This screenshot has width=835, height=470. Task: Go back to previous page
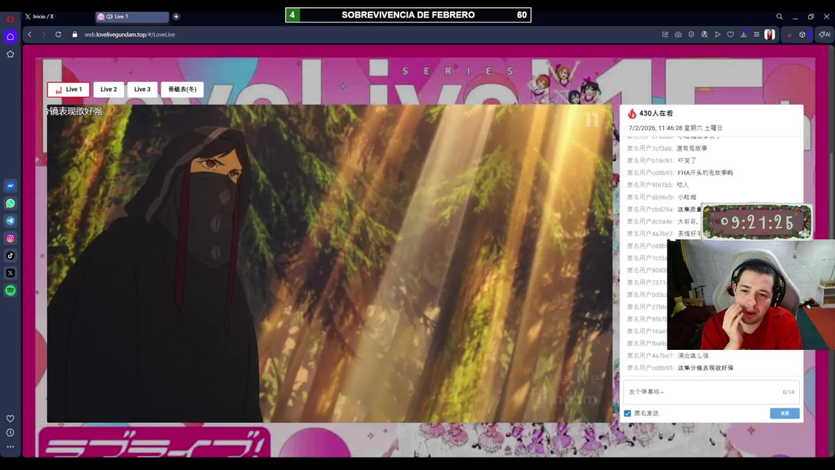29,35
